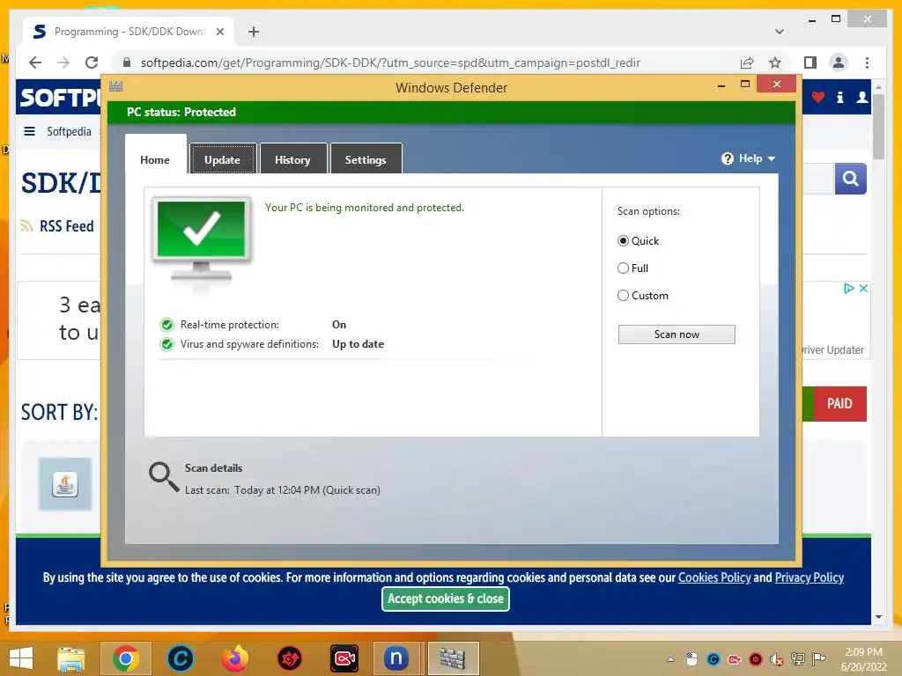The height and width of the screenshot is (676, 902).
Task: Open Firefox from the taskbar
Action: pyautogui.click(x=234, y=658)
